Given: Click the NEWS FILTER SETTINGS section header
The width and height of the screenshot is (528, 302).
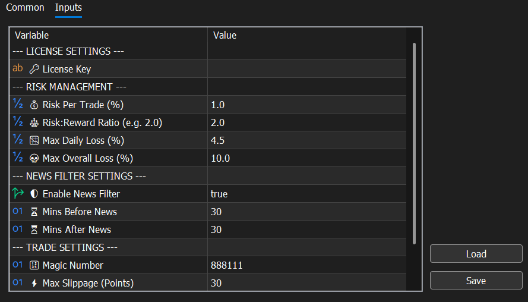Looking at the screenshot, I should [x=79, y=176].
